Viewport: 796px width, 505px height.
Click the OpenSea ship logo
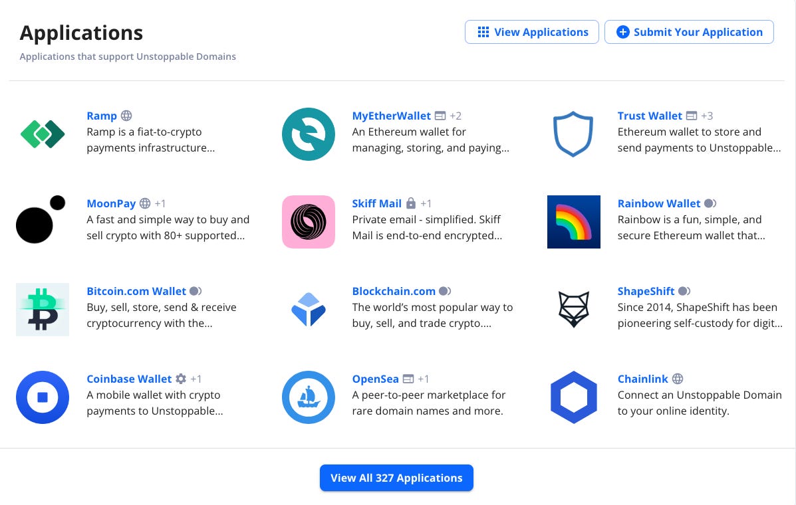[x=308, y=397]
